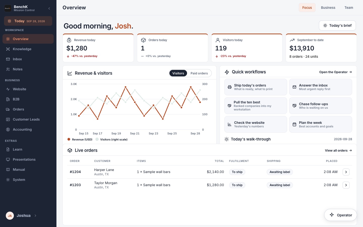Click the Revenue (USD) legend dot
This screenshot has height=227, width=363.
(69, 139)
